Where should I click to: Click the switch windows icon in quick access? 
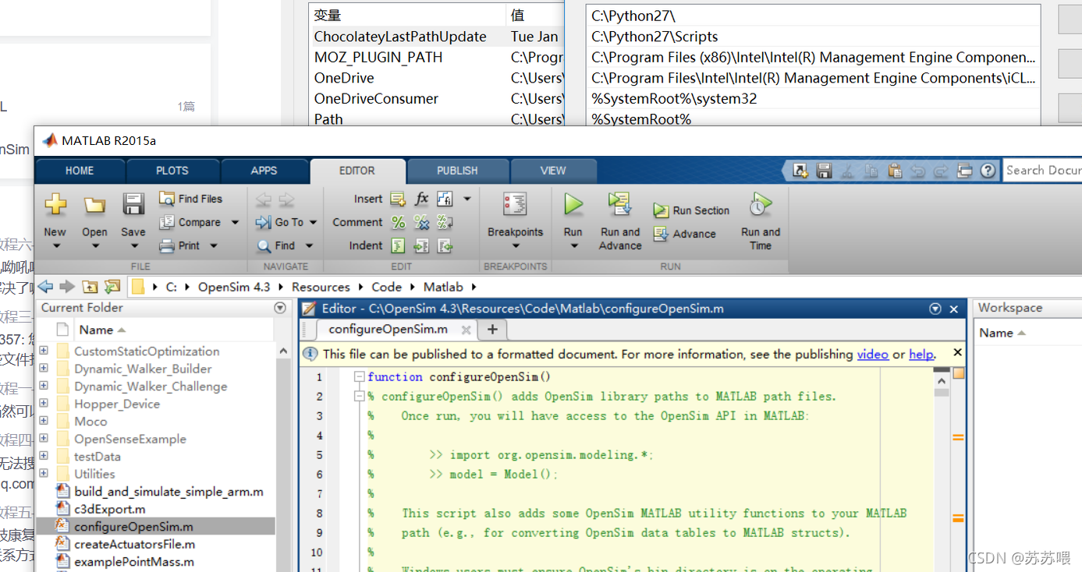[965, 170]
